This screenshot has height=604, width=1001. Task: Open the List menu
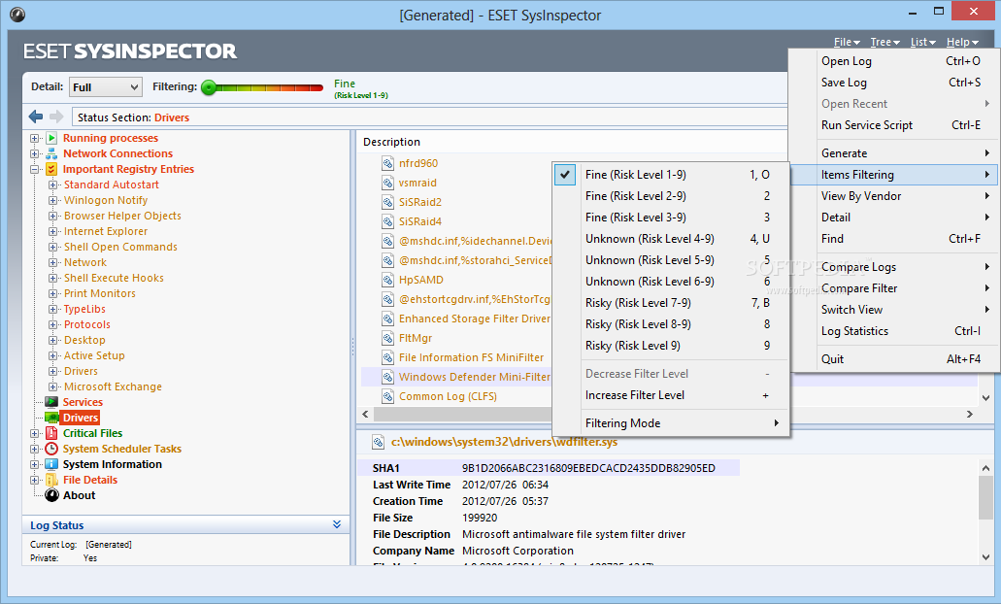923,42
